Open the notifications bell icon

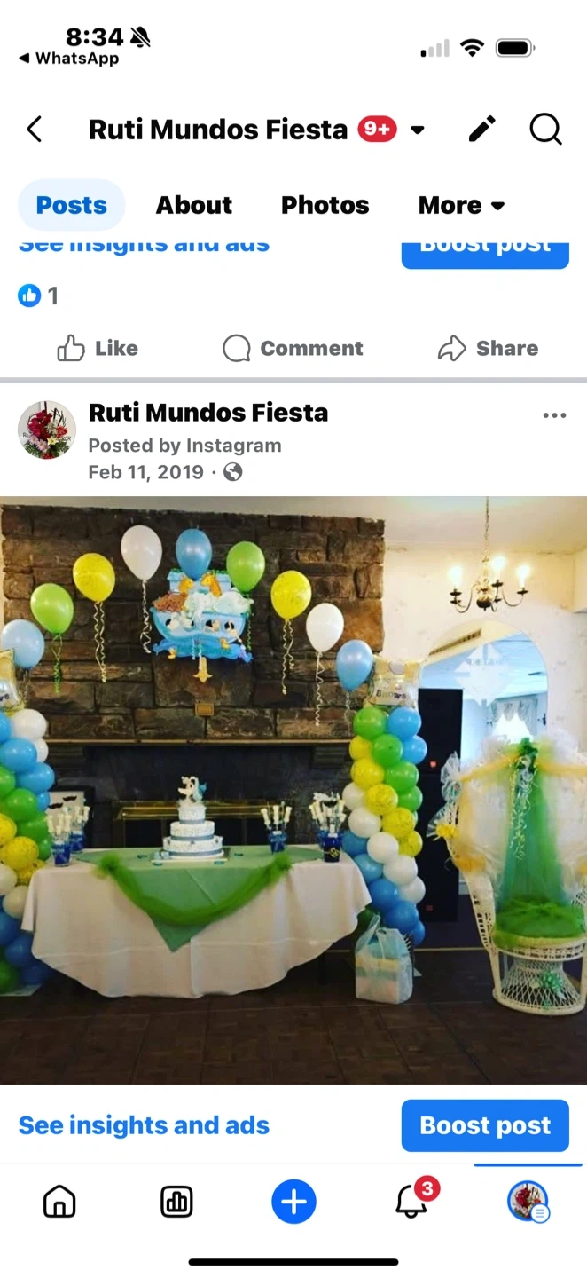click(x=411, y=1202)
